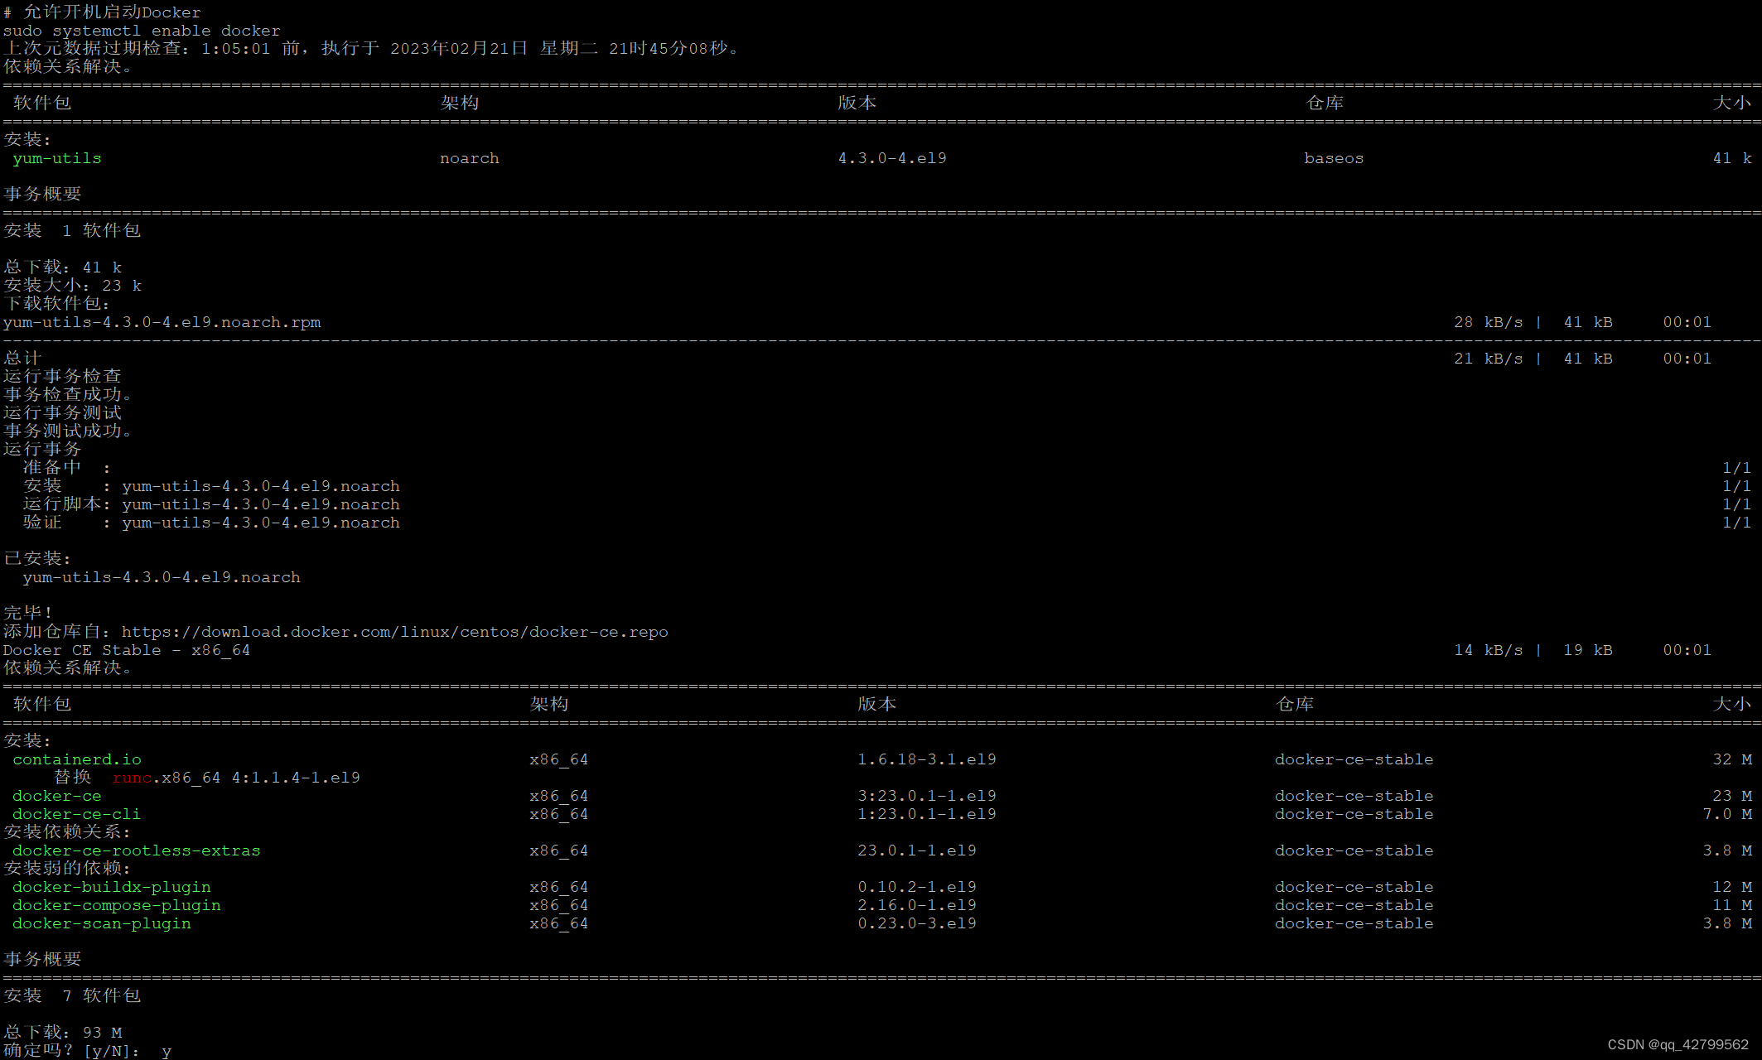This screenshot has height=1060, width=1762.
Task: Click the 'baseos' repository value
Action: coord(1334,158)
